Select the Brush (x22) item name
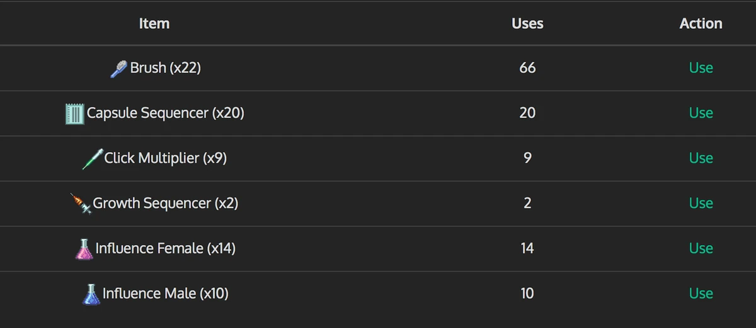Viewport: 756px width, 328px height. point(165,68)
